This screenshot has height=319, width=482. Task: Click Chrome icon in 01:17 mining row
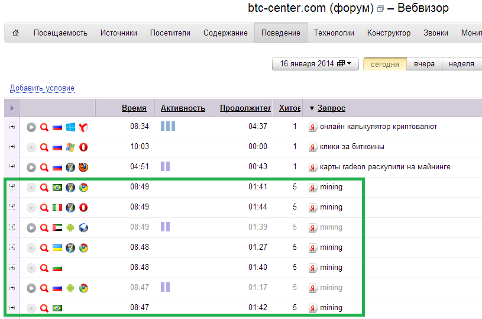83,288
